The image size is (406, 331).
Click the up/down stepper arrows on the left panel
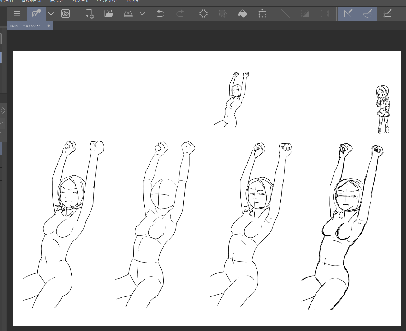(2, 110)
